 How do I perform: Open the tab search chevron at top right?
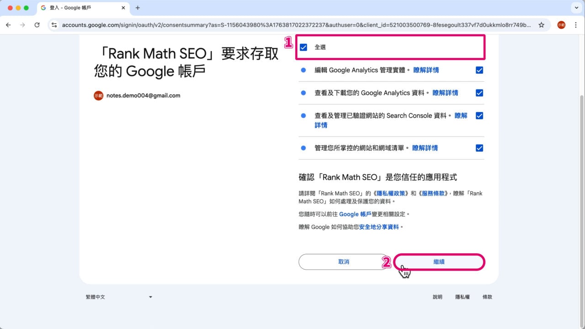[576, 8]
